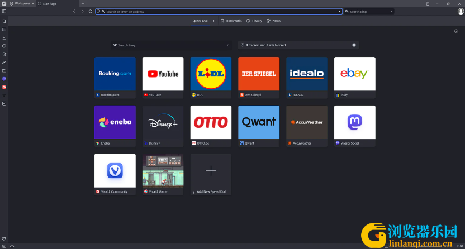Screen dimensions: 465x249
Task: Open the Downloads panel icon
Action: pos(4,38)
